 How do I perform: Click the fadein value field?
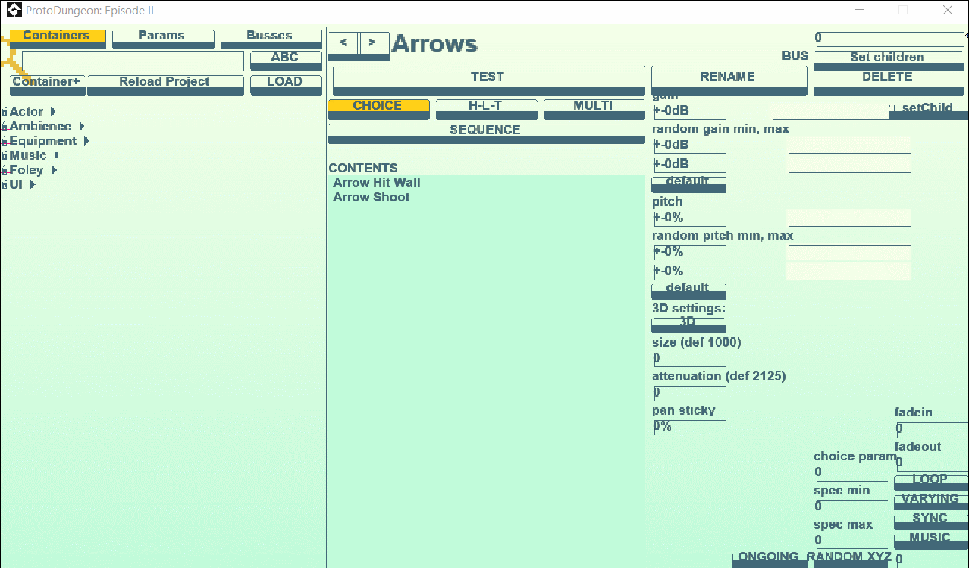tap(931, 429)
